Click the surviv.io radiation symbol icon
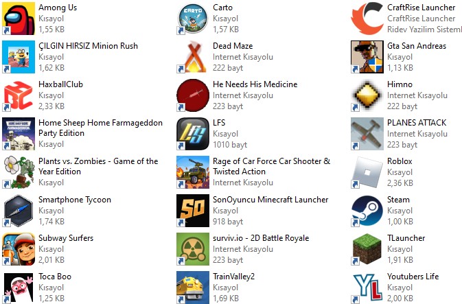 [193, 249]
